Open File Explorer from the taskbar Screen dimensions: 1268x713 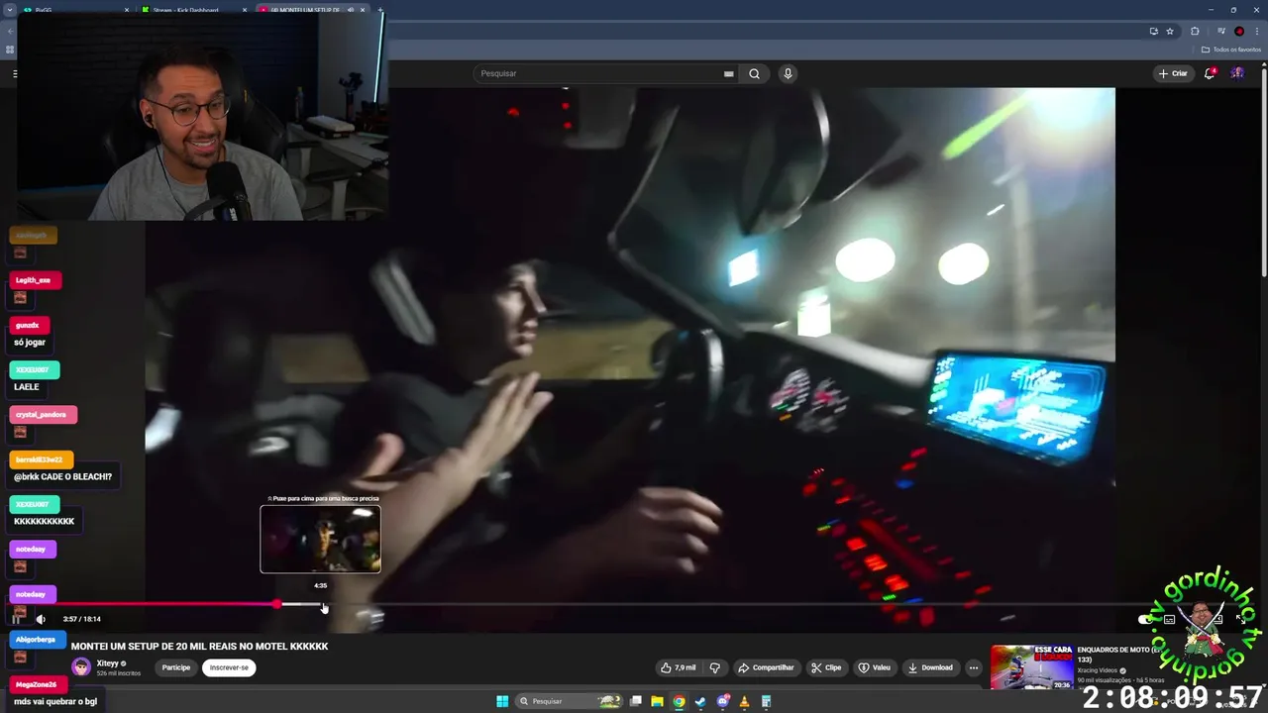click(657, 701)
